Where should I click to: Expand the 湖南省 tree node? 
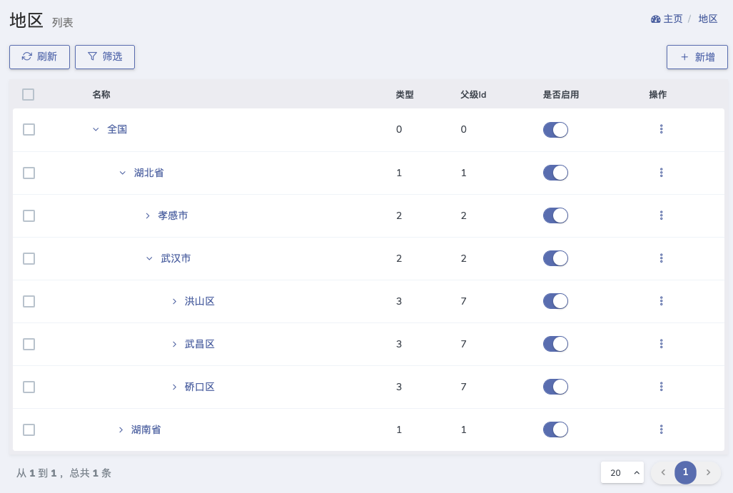pos(121,430)
